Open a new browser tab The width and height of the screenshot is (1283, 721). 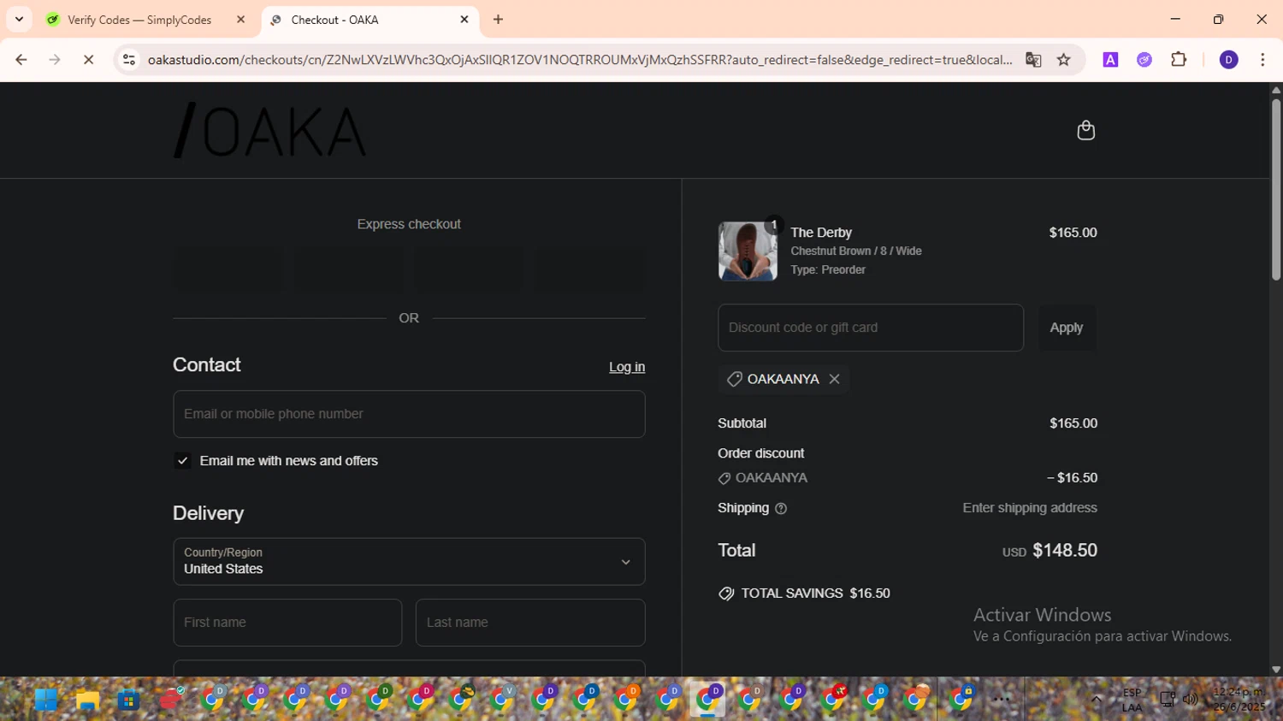click(x=498, y=20)
